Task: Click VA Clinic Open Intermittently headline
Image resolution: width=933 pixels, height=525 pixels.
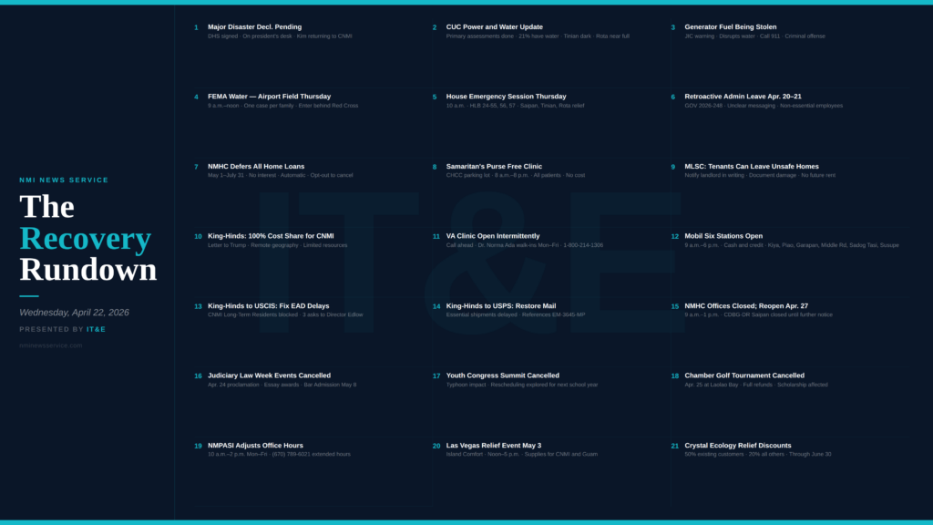Action: pyautogui.click(x=493, y=236)
